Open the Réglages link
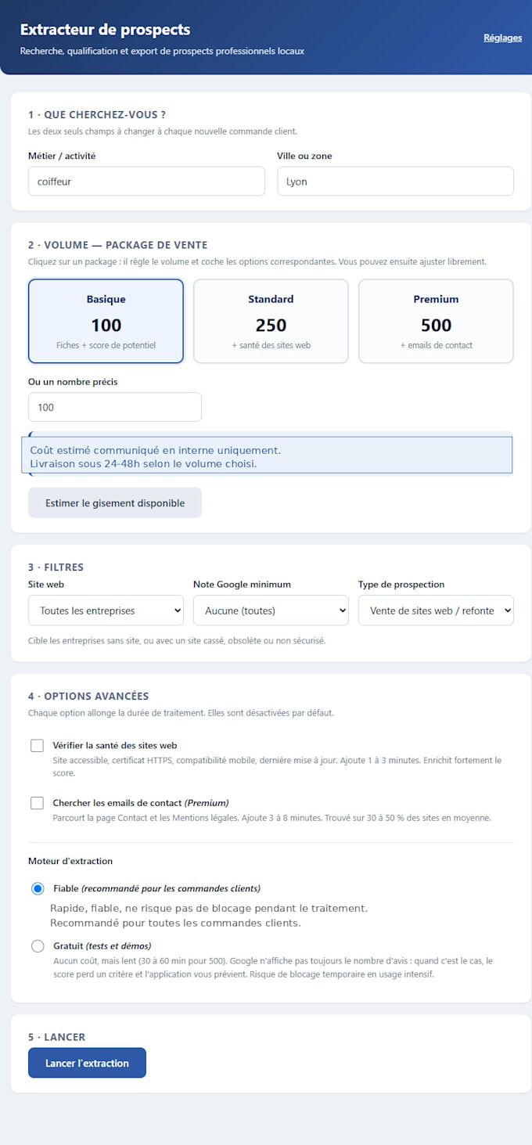 click(502, 38)
